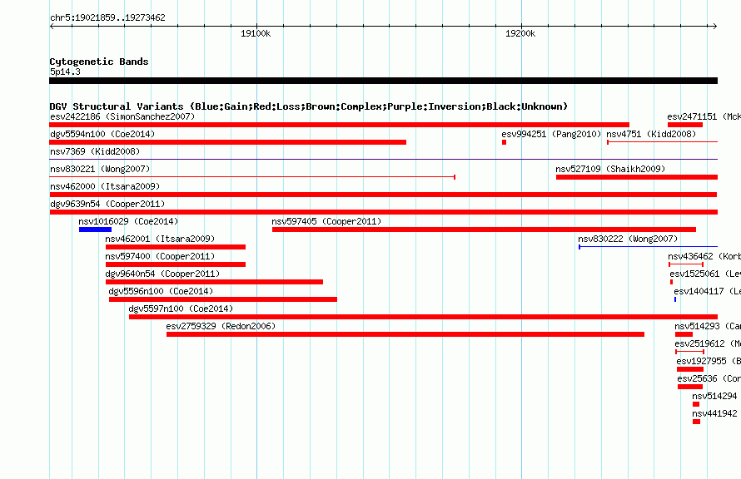The width and height of the screenshot is (741, 479).
Task: Click the ruler's right arrow end
Action: pos(715,27)
